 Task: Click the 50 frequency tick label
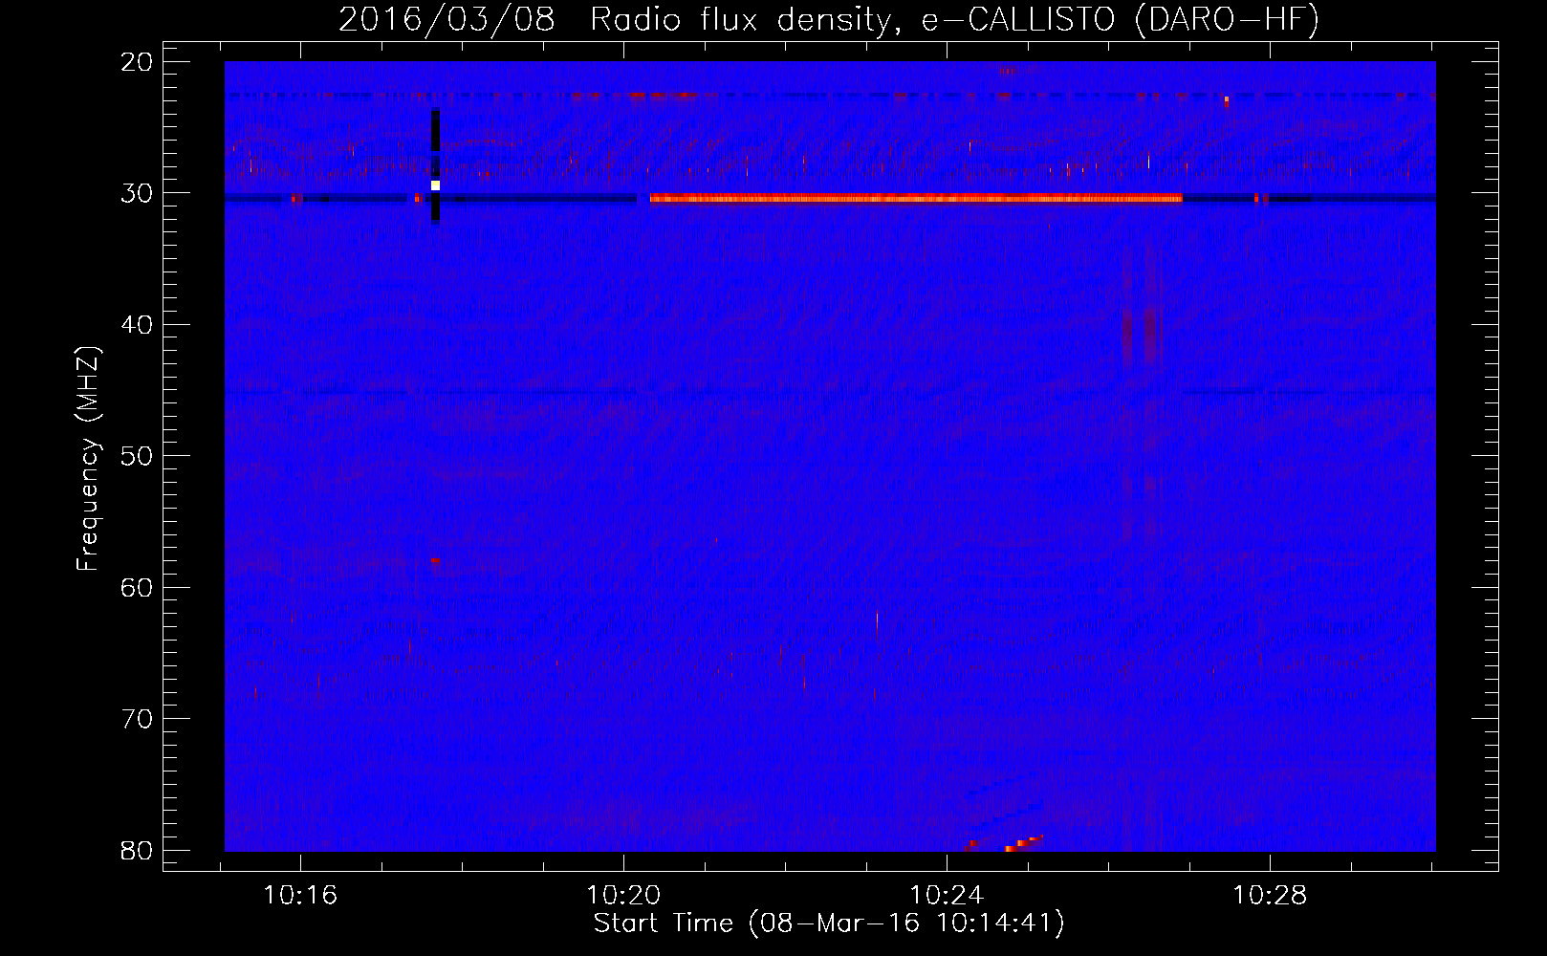click(137, 456)
